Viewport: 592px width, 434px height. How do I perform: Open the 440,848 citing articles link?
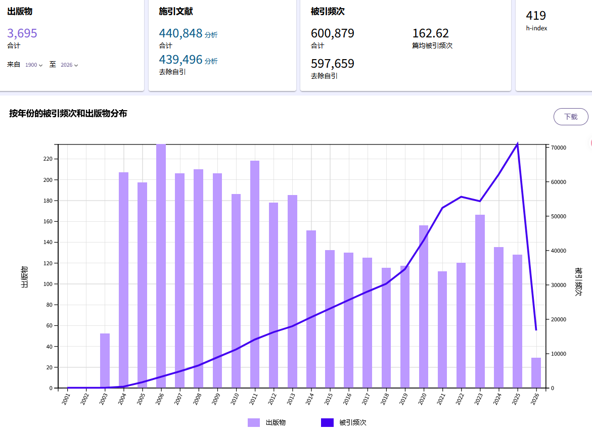[x=180, y=33]
